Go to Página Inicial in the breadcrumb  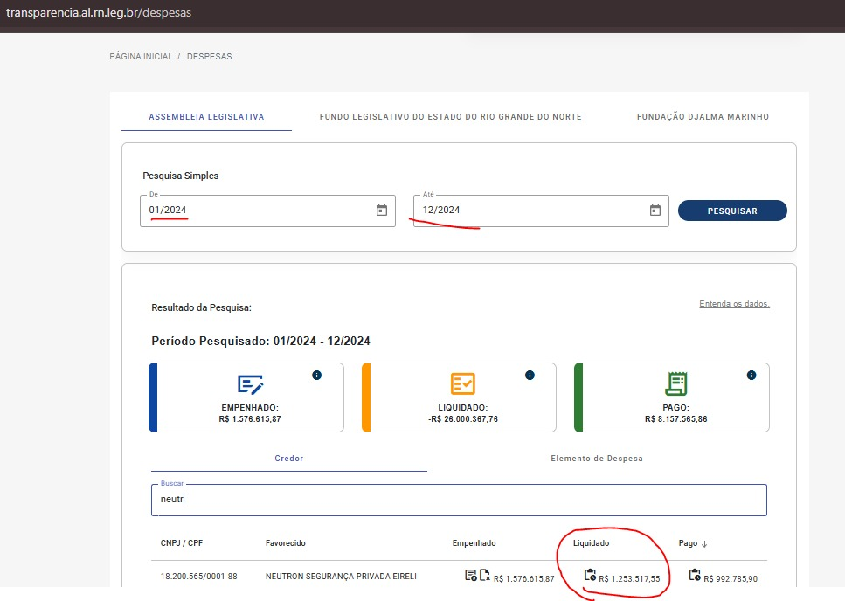click(141, 57)
